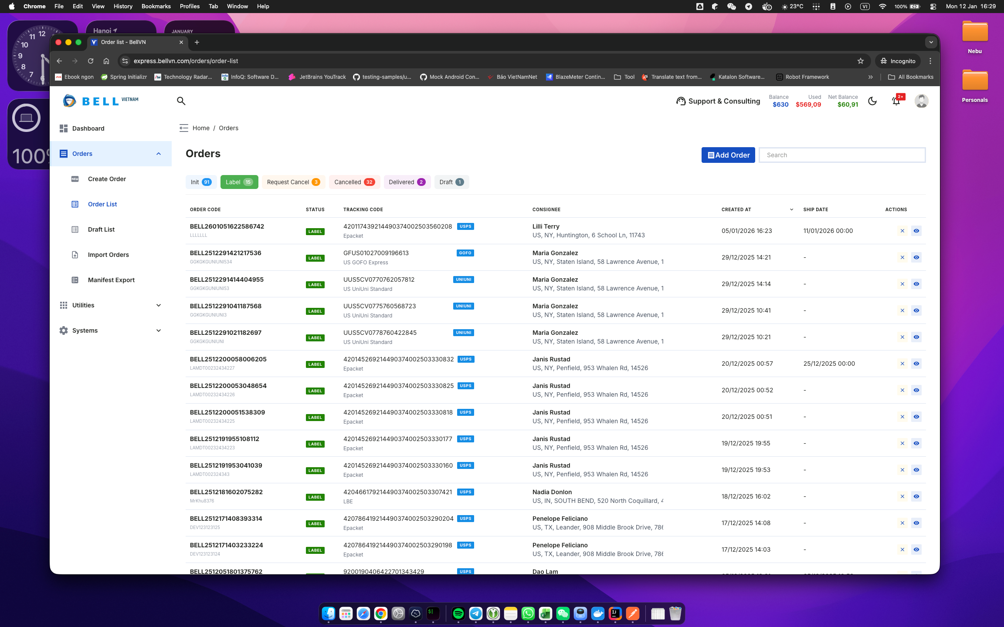Viewport: 1004px width, 627px height.
Task: View Janis Rustad order BELL2512200058006205 details
Action: (x=916, y=364)
